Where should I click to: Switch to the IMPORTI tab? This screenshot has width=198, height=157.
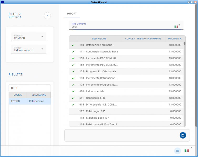click(x=72, y=13)
